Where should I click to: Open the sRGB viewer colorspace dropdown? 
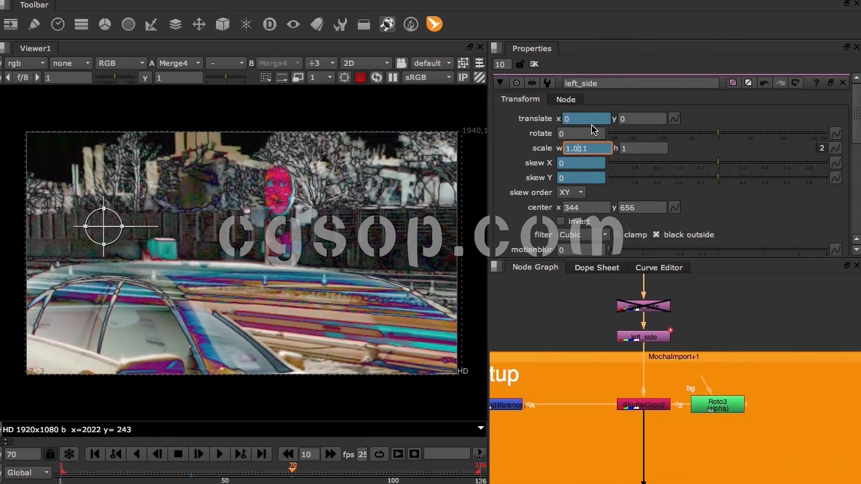coord(426,78)
